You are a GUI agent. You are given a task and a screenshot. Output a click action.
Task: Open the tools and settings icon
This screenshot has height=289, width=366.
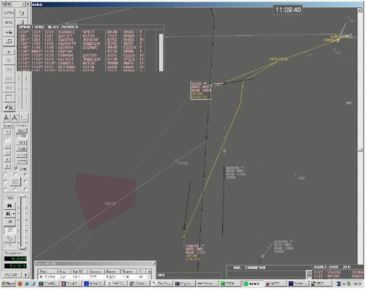click(9, 107)
